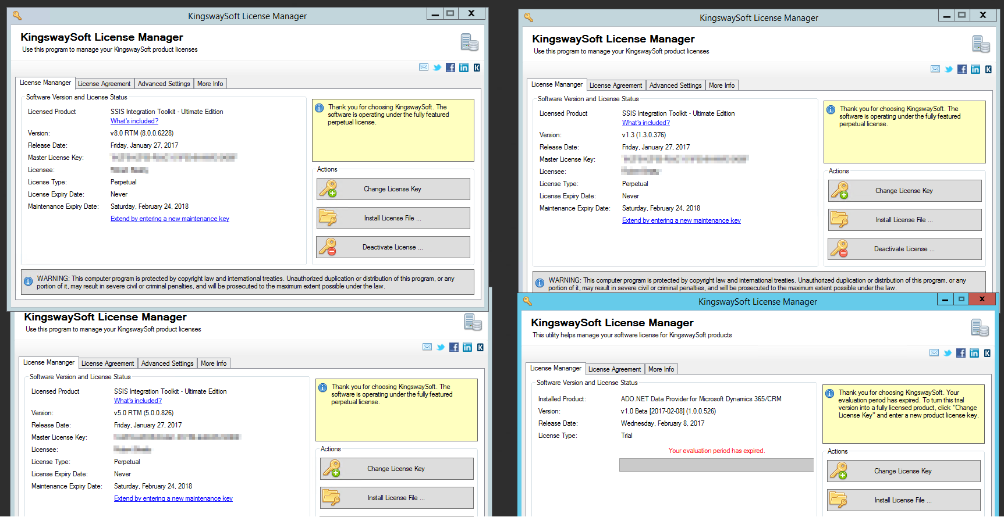Open Advanced Settings tab in the v1.3 window
This screenshot has height=517, width=1004.
coord(676,85)
